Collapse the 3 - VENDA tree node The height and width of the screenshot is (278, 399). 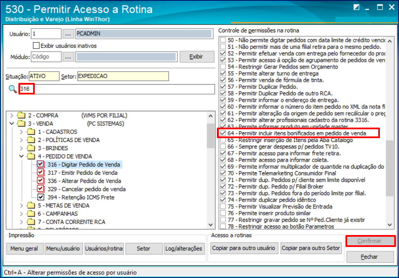12,124
